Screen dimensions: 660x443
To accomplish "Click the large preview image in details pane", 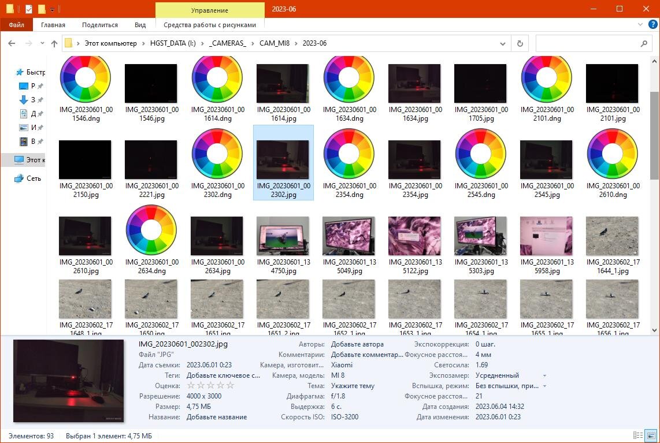I will click(x=69, y=381).
